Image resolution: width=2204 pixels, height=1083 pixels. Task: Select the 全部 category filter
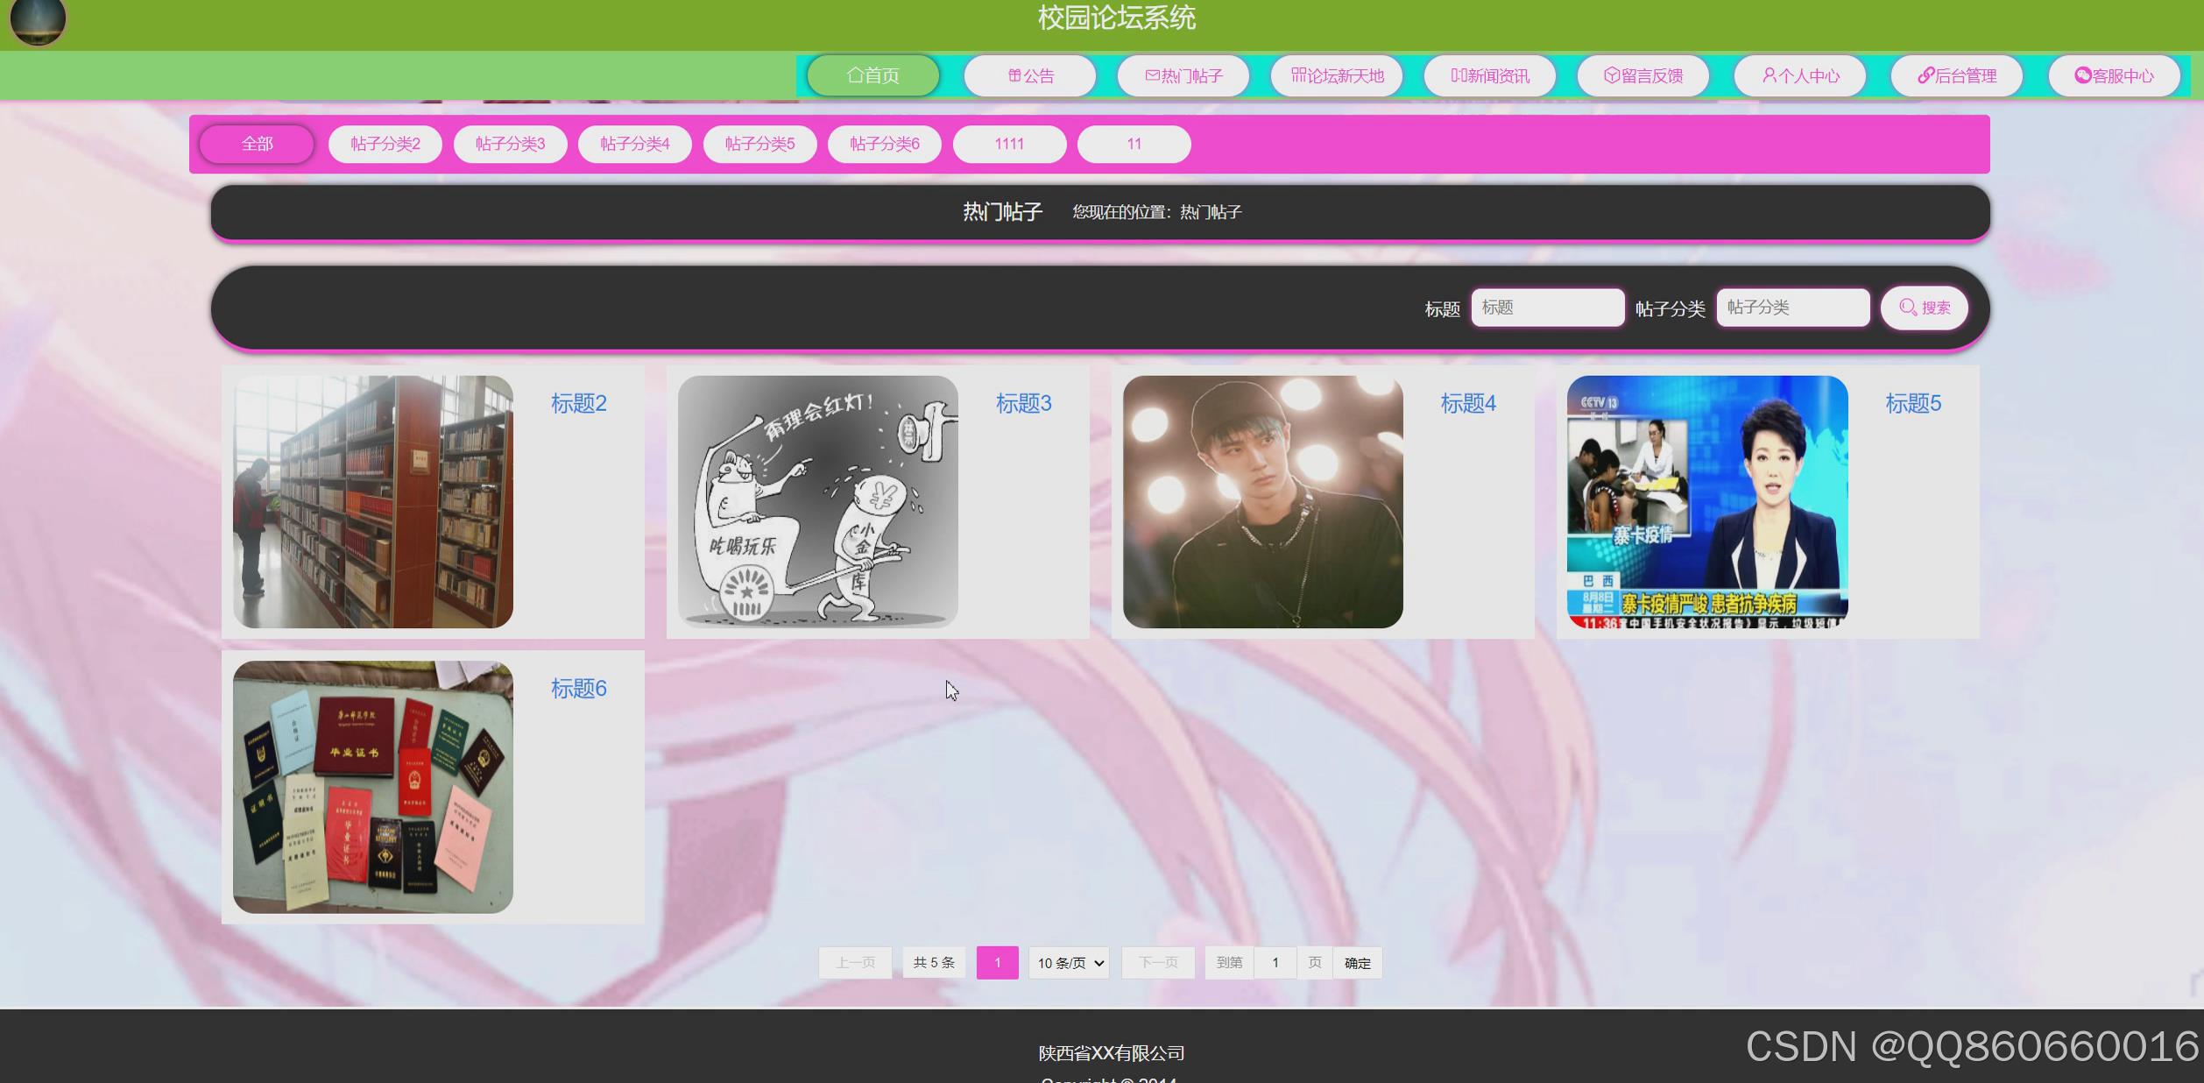(x=257, y=144)
